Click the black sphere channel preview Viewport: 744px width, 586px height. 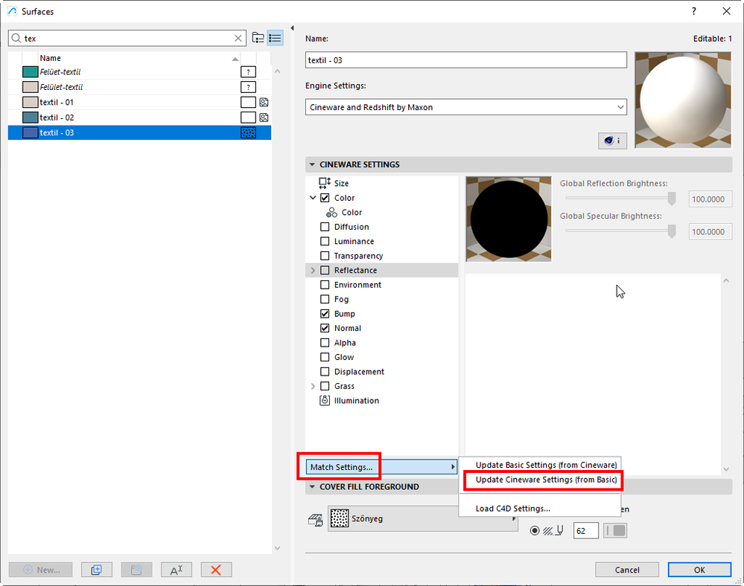(509, 219)
